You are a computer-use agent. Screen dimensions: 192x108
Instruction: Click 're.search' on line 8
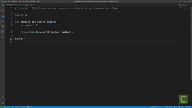click(x=43, y=32)
